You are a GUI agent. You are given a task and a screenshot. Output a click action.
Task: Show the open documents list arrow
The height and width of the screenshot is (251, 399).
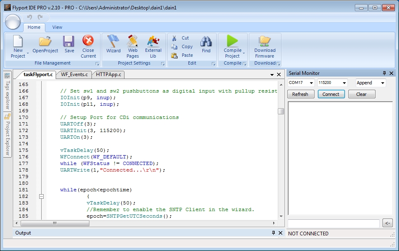click(272, 75)
